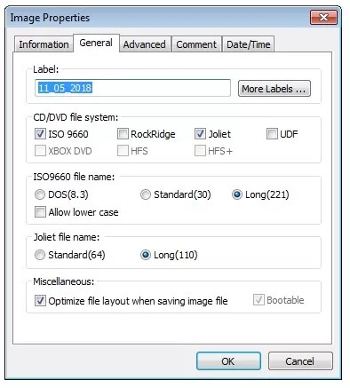Select the DOS(8.3) radio button

click(x=40, y=194)
